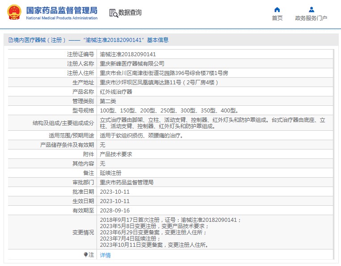Click the 批准日期 label

[x=83, y=192]
